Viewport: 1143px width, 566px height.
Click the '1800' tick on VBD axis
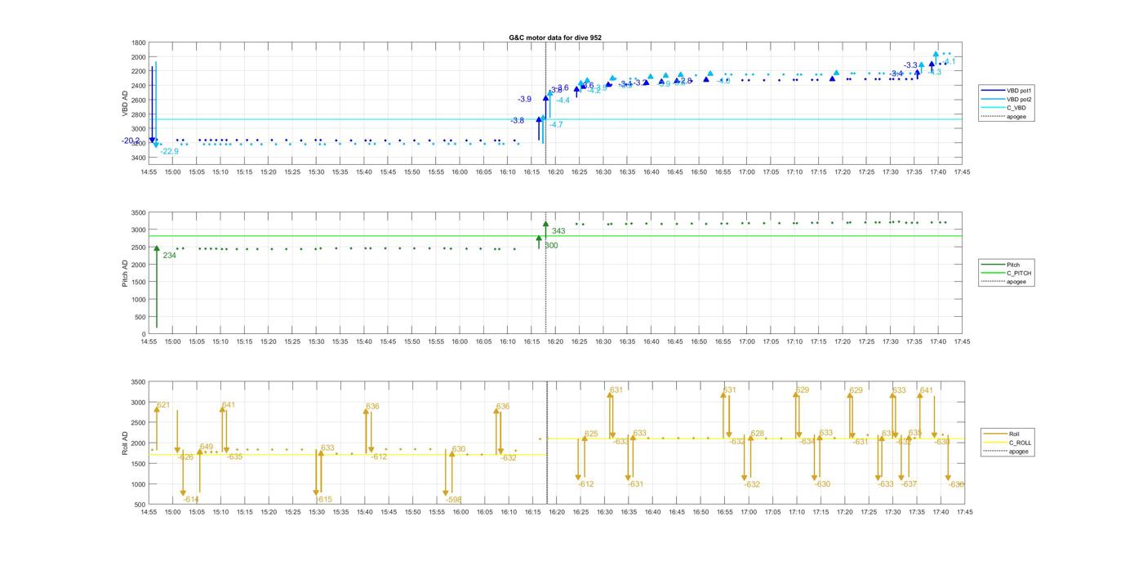point(139,42)
